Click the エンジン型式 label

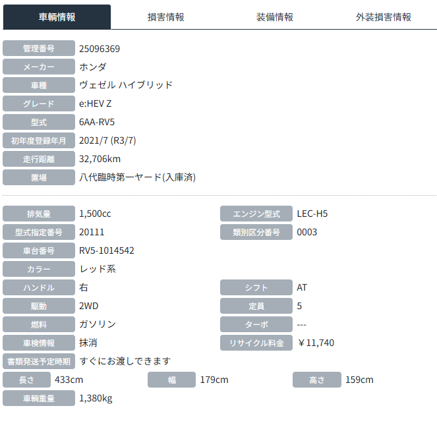pos(256,214)
